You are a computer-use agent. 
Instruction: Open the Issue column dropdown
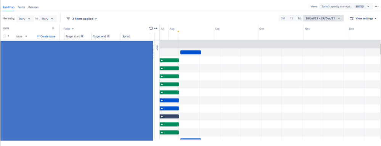pos(21,36)
